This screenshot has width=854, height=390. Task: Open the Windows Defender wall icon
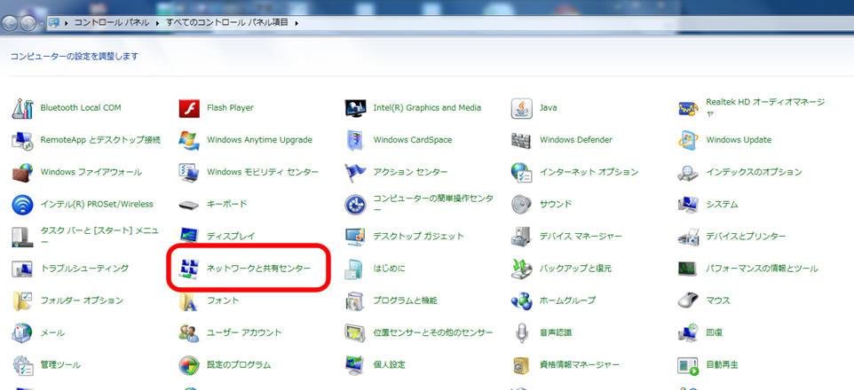[x=521, y=140]
